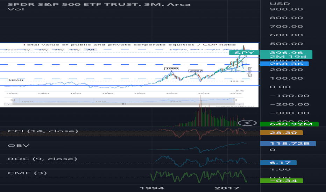
Task: Select the All zoom range
Action: 91,50
